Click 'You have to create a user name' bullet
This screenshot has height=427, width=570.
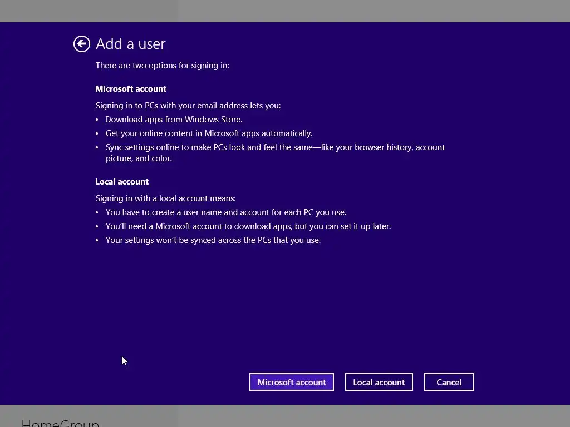click(x=226, y=212)
